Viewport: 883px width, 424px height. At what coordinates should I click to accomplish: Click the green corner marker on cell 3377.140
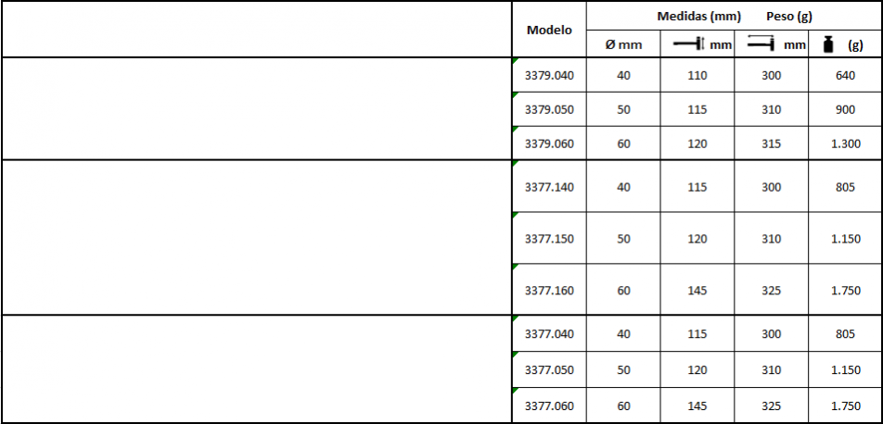coord(515,164)
